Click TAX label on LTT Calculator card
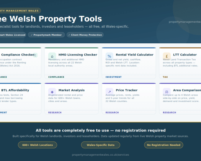Viewport: 201px width, 161px height. 165,77
